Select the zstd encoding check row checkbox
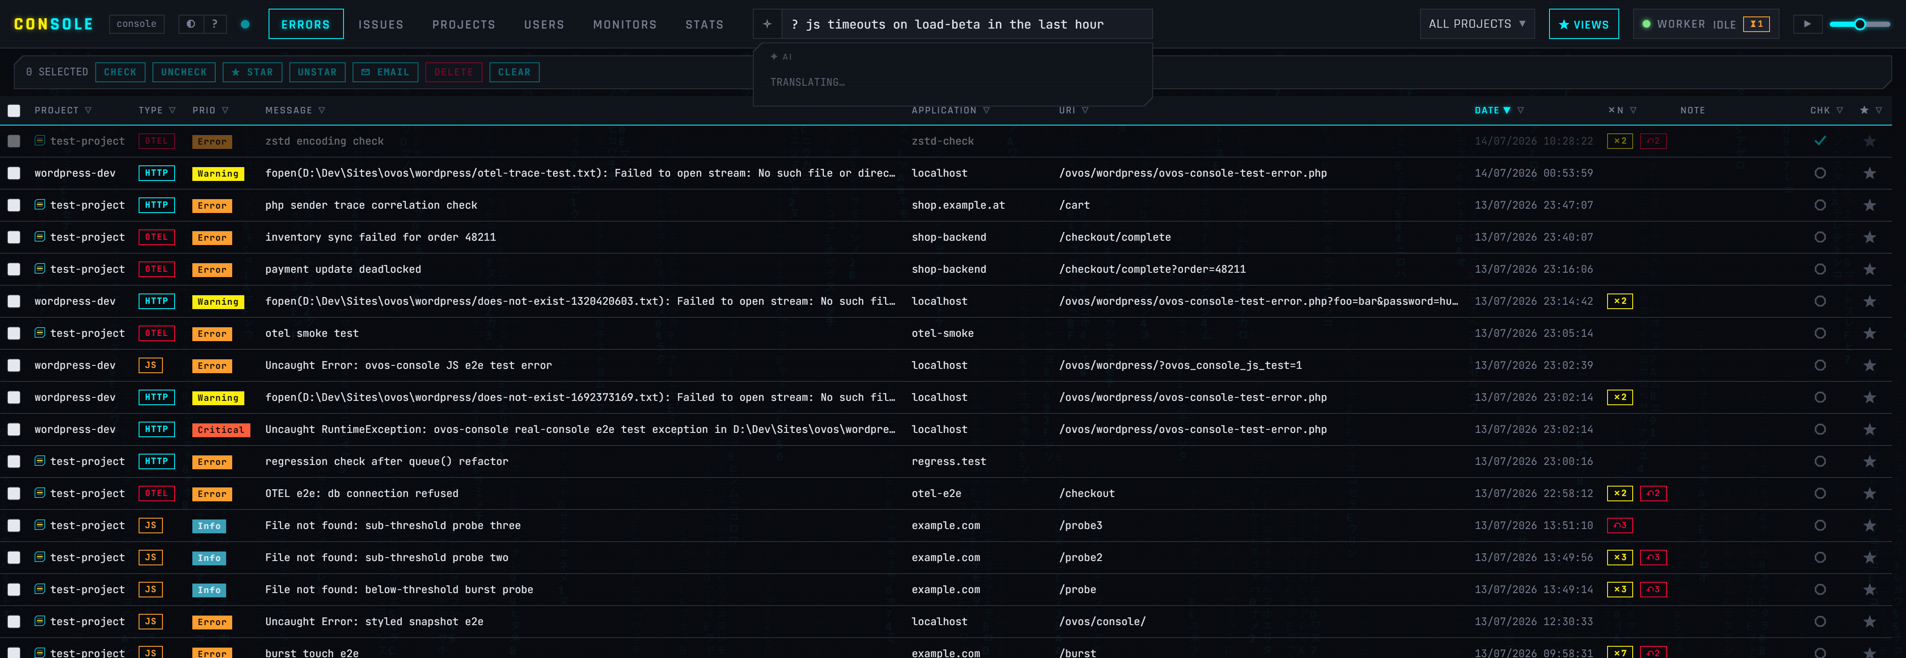This screenshot has height=658, width=1906. (14, 141)
